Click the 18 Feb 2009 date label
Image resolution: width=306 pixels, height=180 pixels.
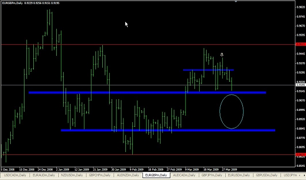[x=156, y=169]
